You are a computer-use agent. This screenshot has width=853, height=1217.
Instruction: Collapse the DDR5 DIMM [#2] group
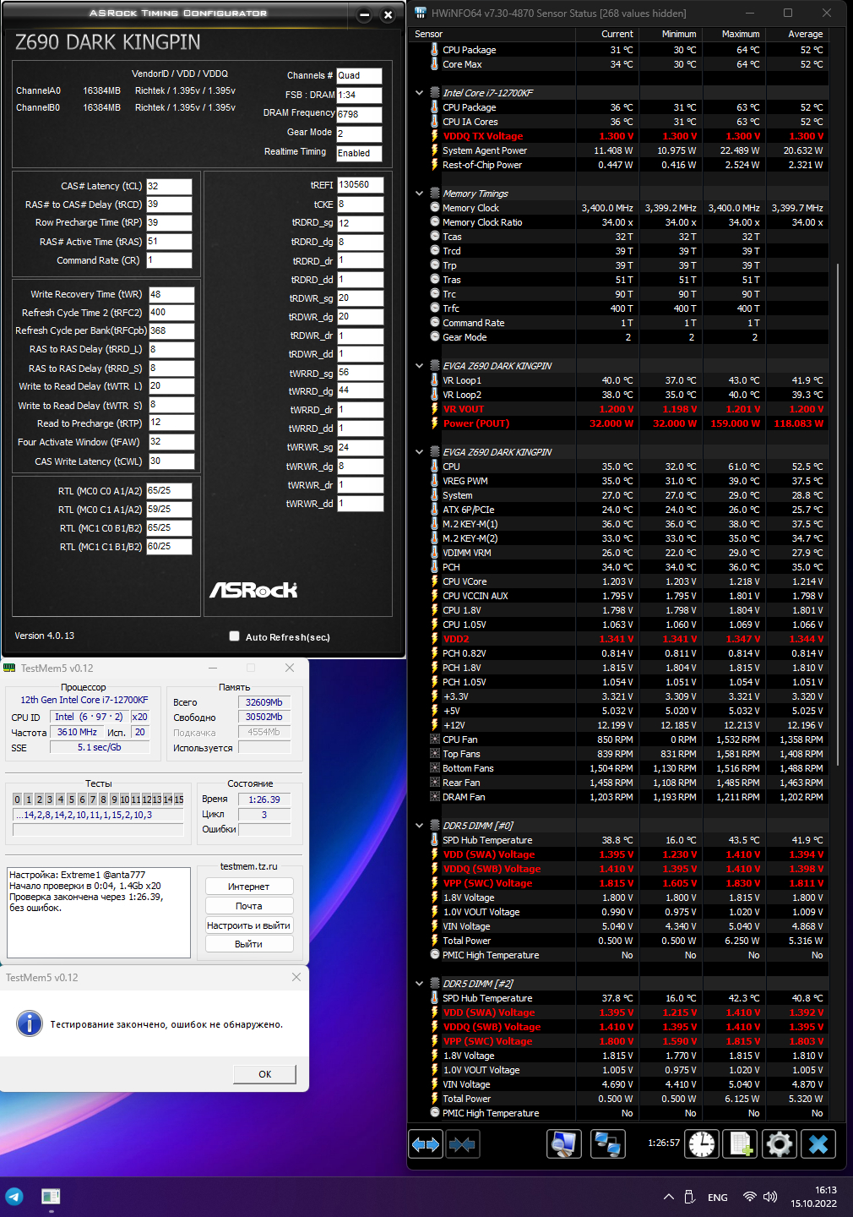pyautogui.click(x=420, y=984)
